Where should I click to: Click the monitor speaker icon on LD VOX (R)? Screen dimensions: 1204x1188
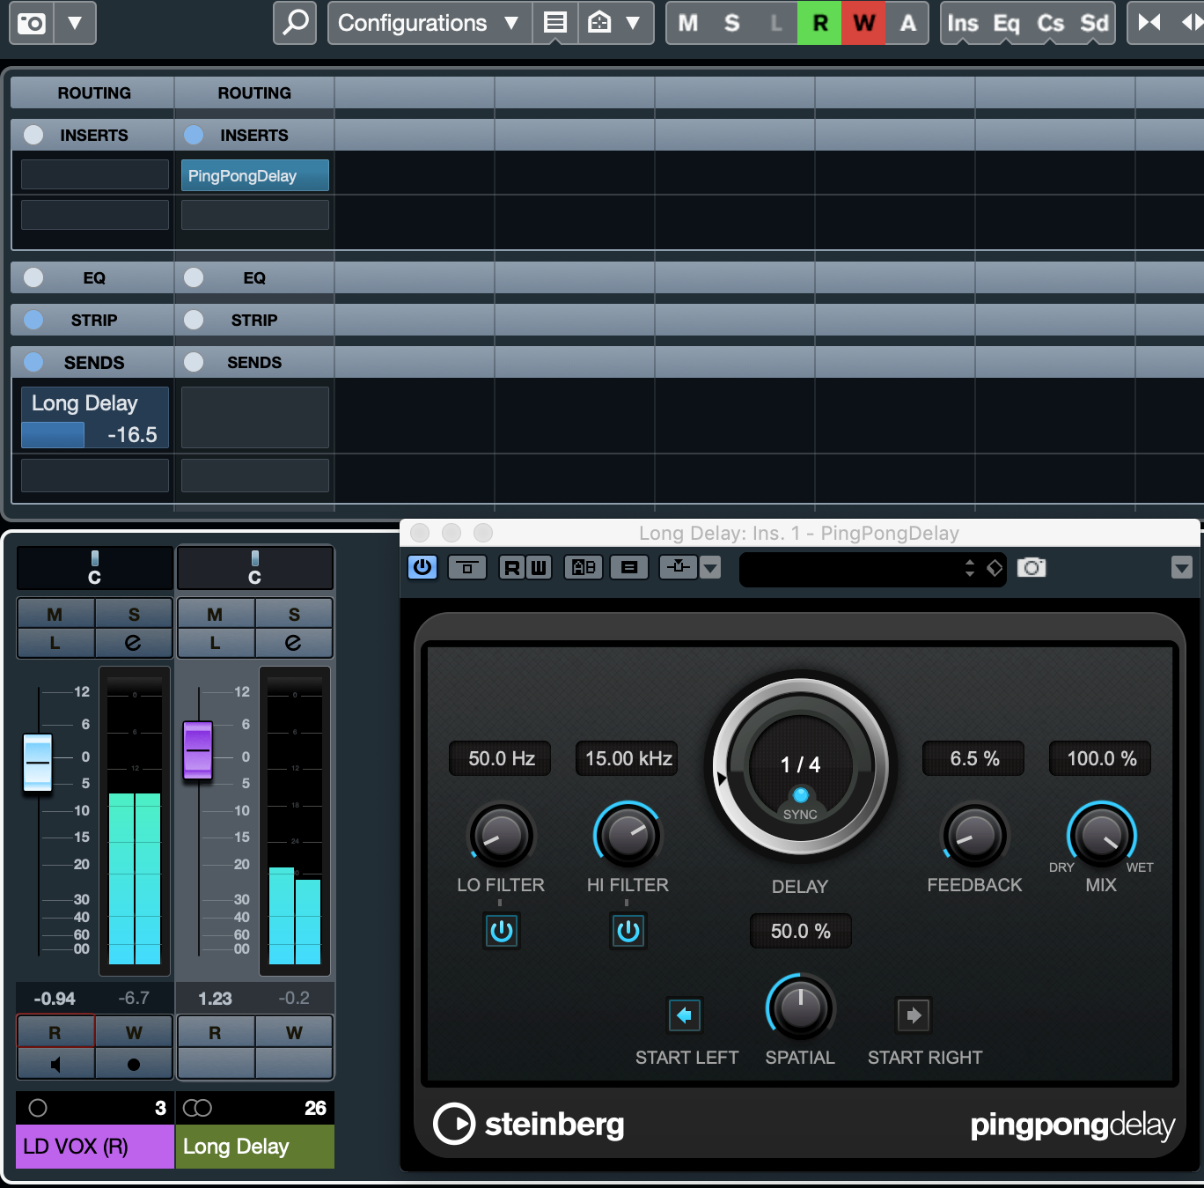pyautogui.click(x=55, y=1065)
